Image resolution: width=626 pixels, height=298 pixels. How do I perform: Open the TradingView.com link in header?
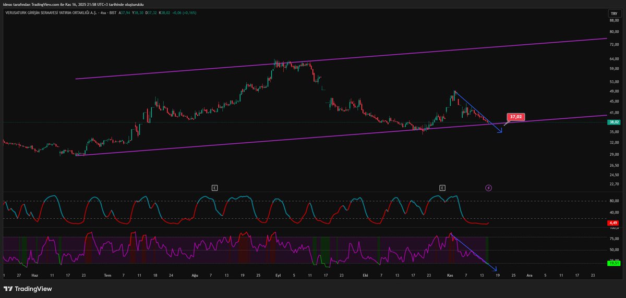pyautogui.click(x=45, y=4)
